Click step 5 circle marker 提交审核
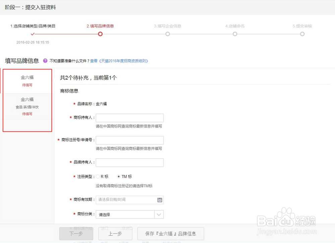 pyautogui.click(x=302, y=34)
